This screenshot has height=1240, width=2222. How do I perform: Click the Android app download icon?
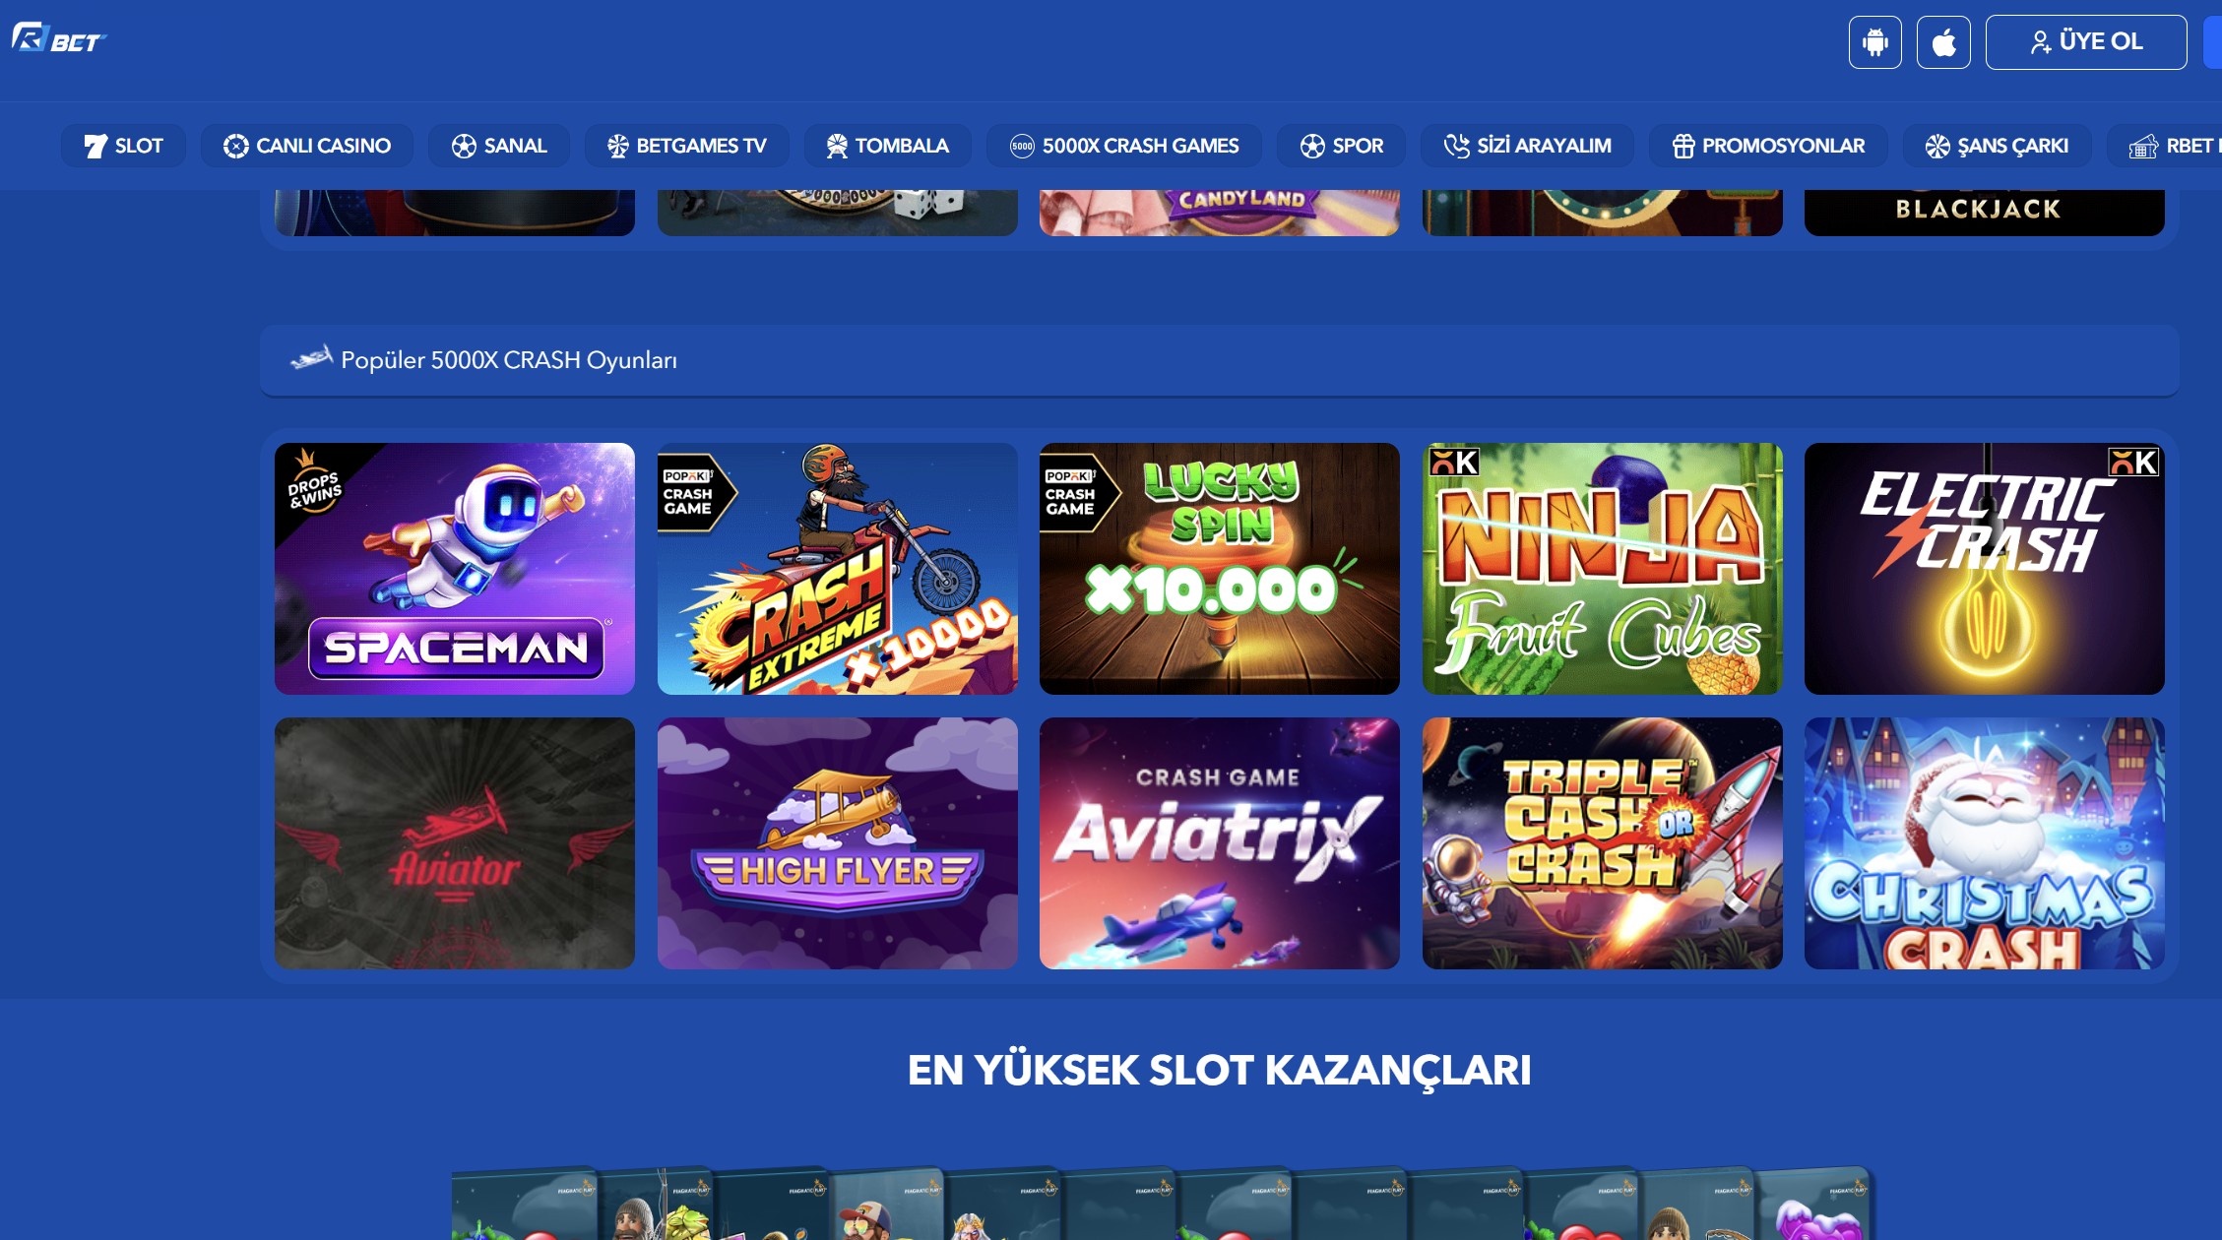(x=1874, y=42)
